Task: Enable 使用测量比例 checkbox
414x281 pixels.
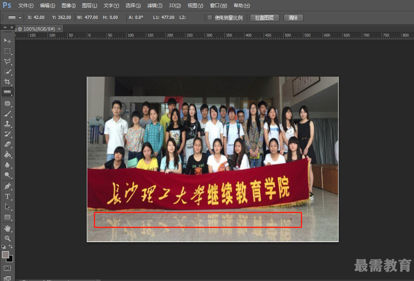Action: click(210, 18)
